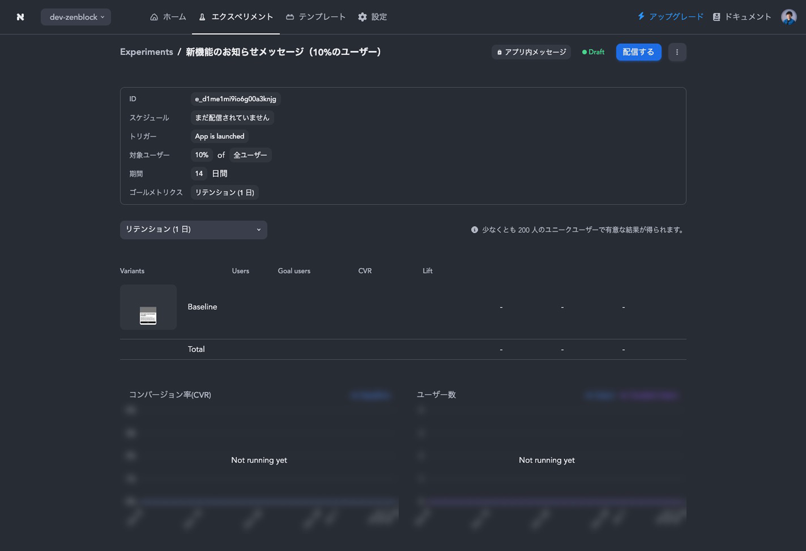Click the アップグレード lightning bolt link

point(641,16)
